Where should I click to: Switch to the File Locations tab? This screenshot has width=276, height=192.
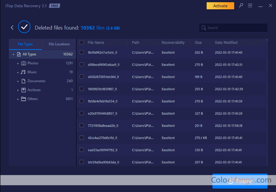click(59, 44)
